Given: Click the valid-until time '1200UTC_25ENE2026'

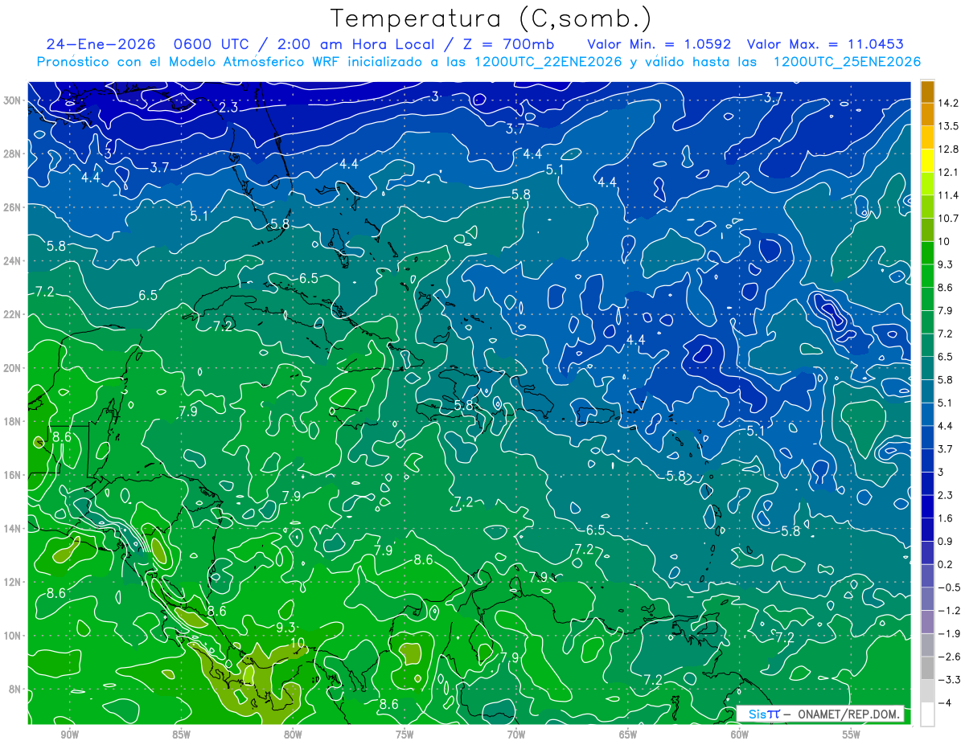Looking at the screenshot, I should click(x=847, y=62).
